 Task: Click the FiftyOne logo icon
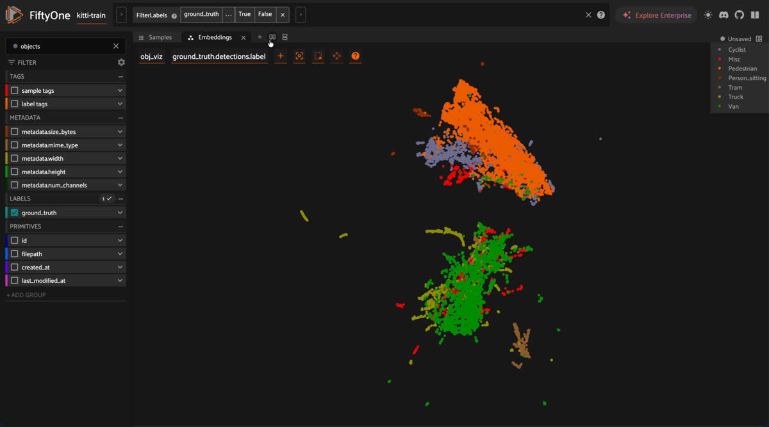[x=14, y=15]
